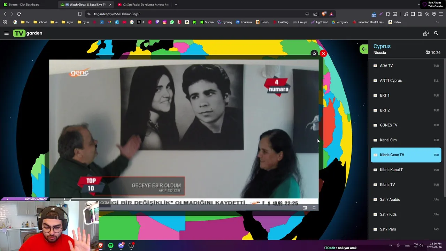Close the video player with red X
Viewport: 446px width, 251px height.
pos(323,53)
